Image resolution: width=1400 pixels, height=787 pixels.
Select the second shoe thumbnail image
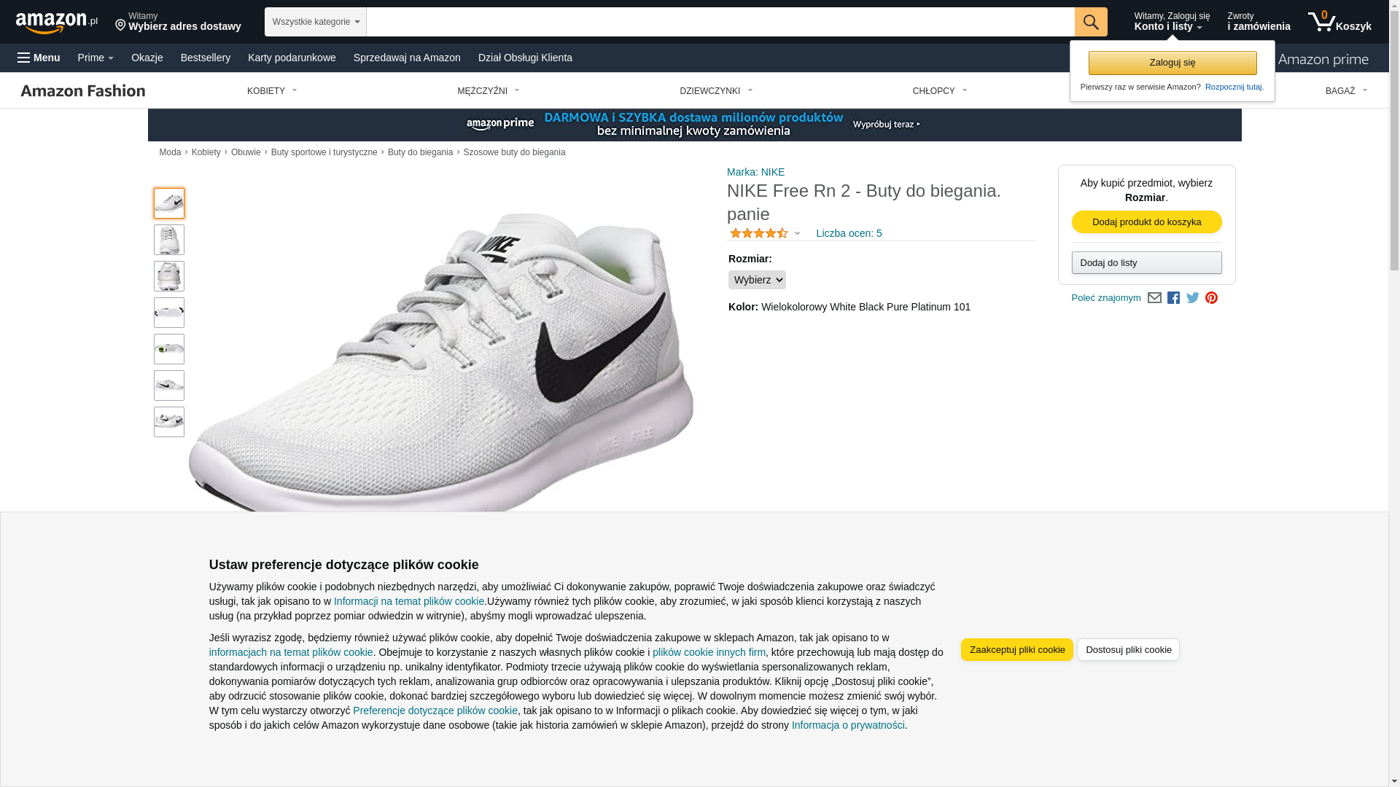pos(169,240)
